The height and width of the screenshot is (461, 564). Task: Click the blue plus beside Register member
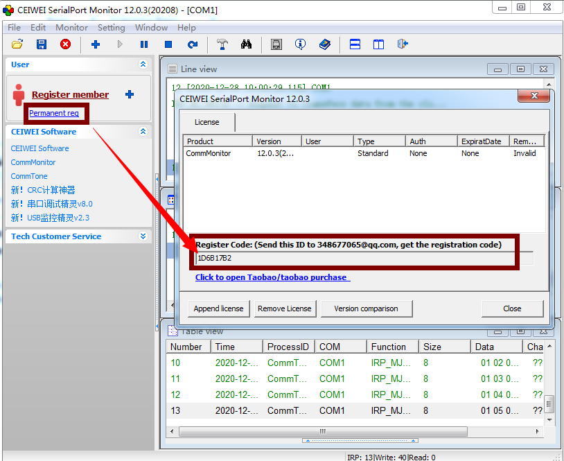coord(130,94)
